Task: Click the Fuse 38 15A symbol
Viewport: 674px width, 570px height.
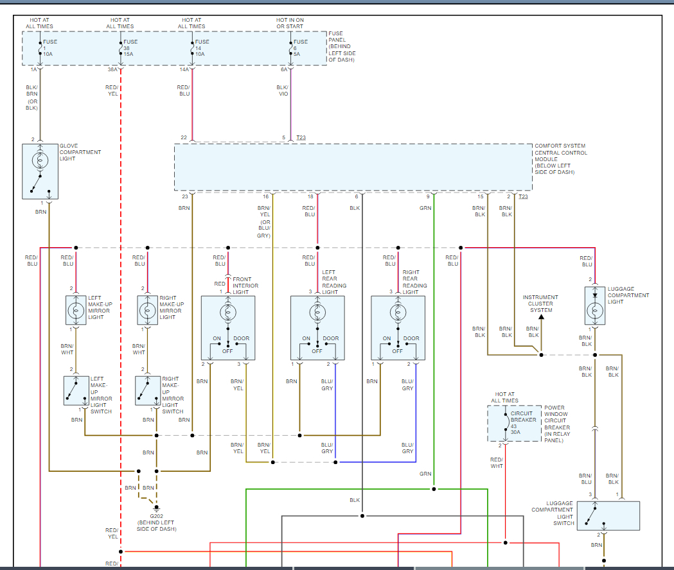Action: click(x=120, y=48)
